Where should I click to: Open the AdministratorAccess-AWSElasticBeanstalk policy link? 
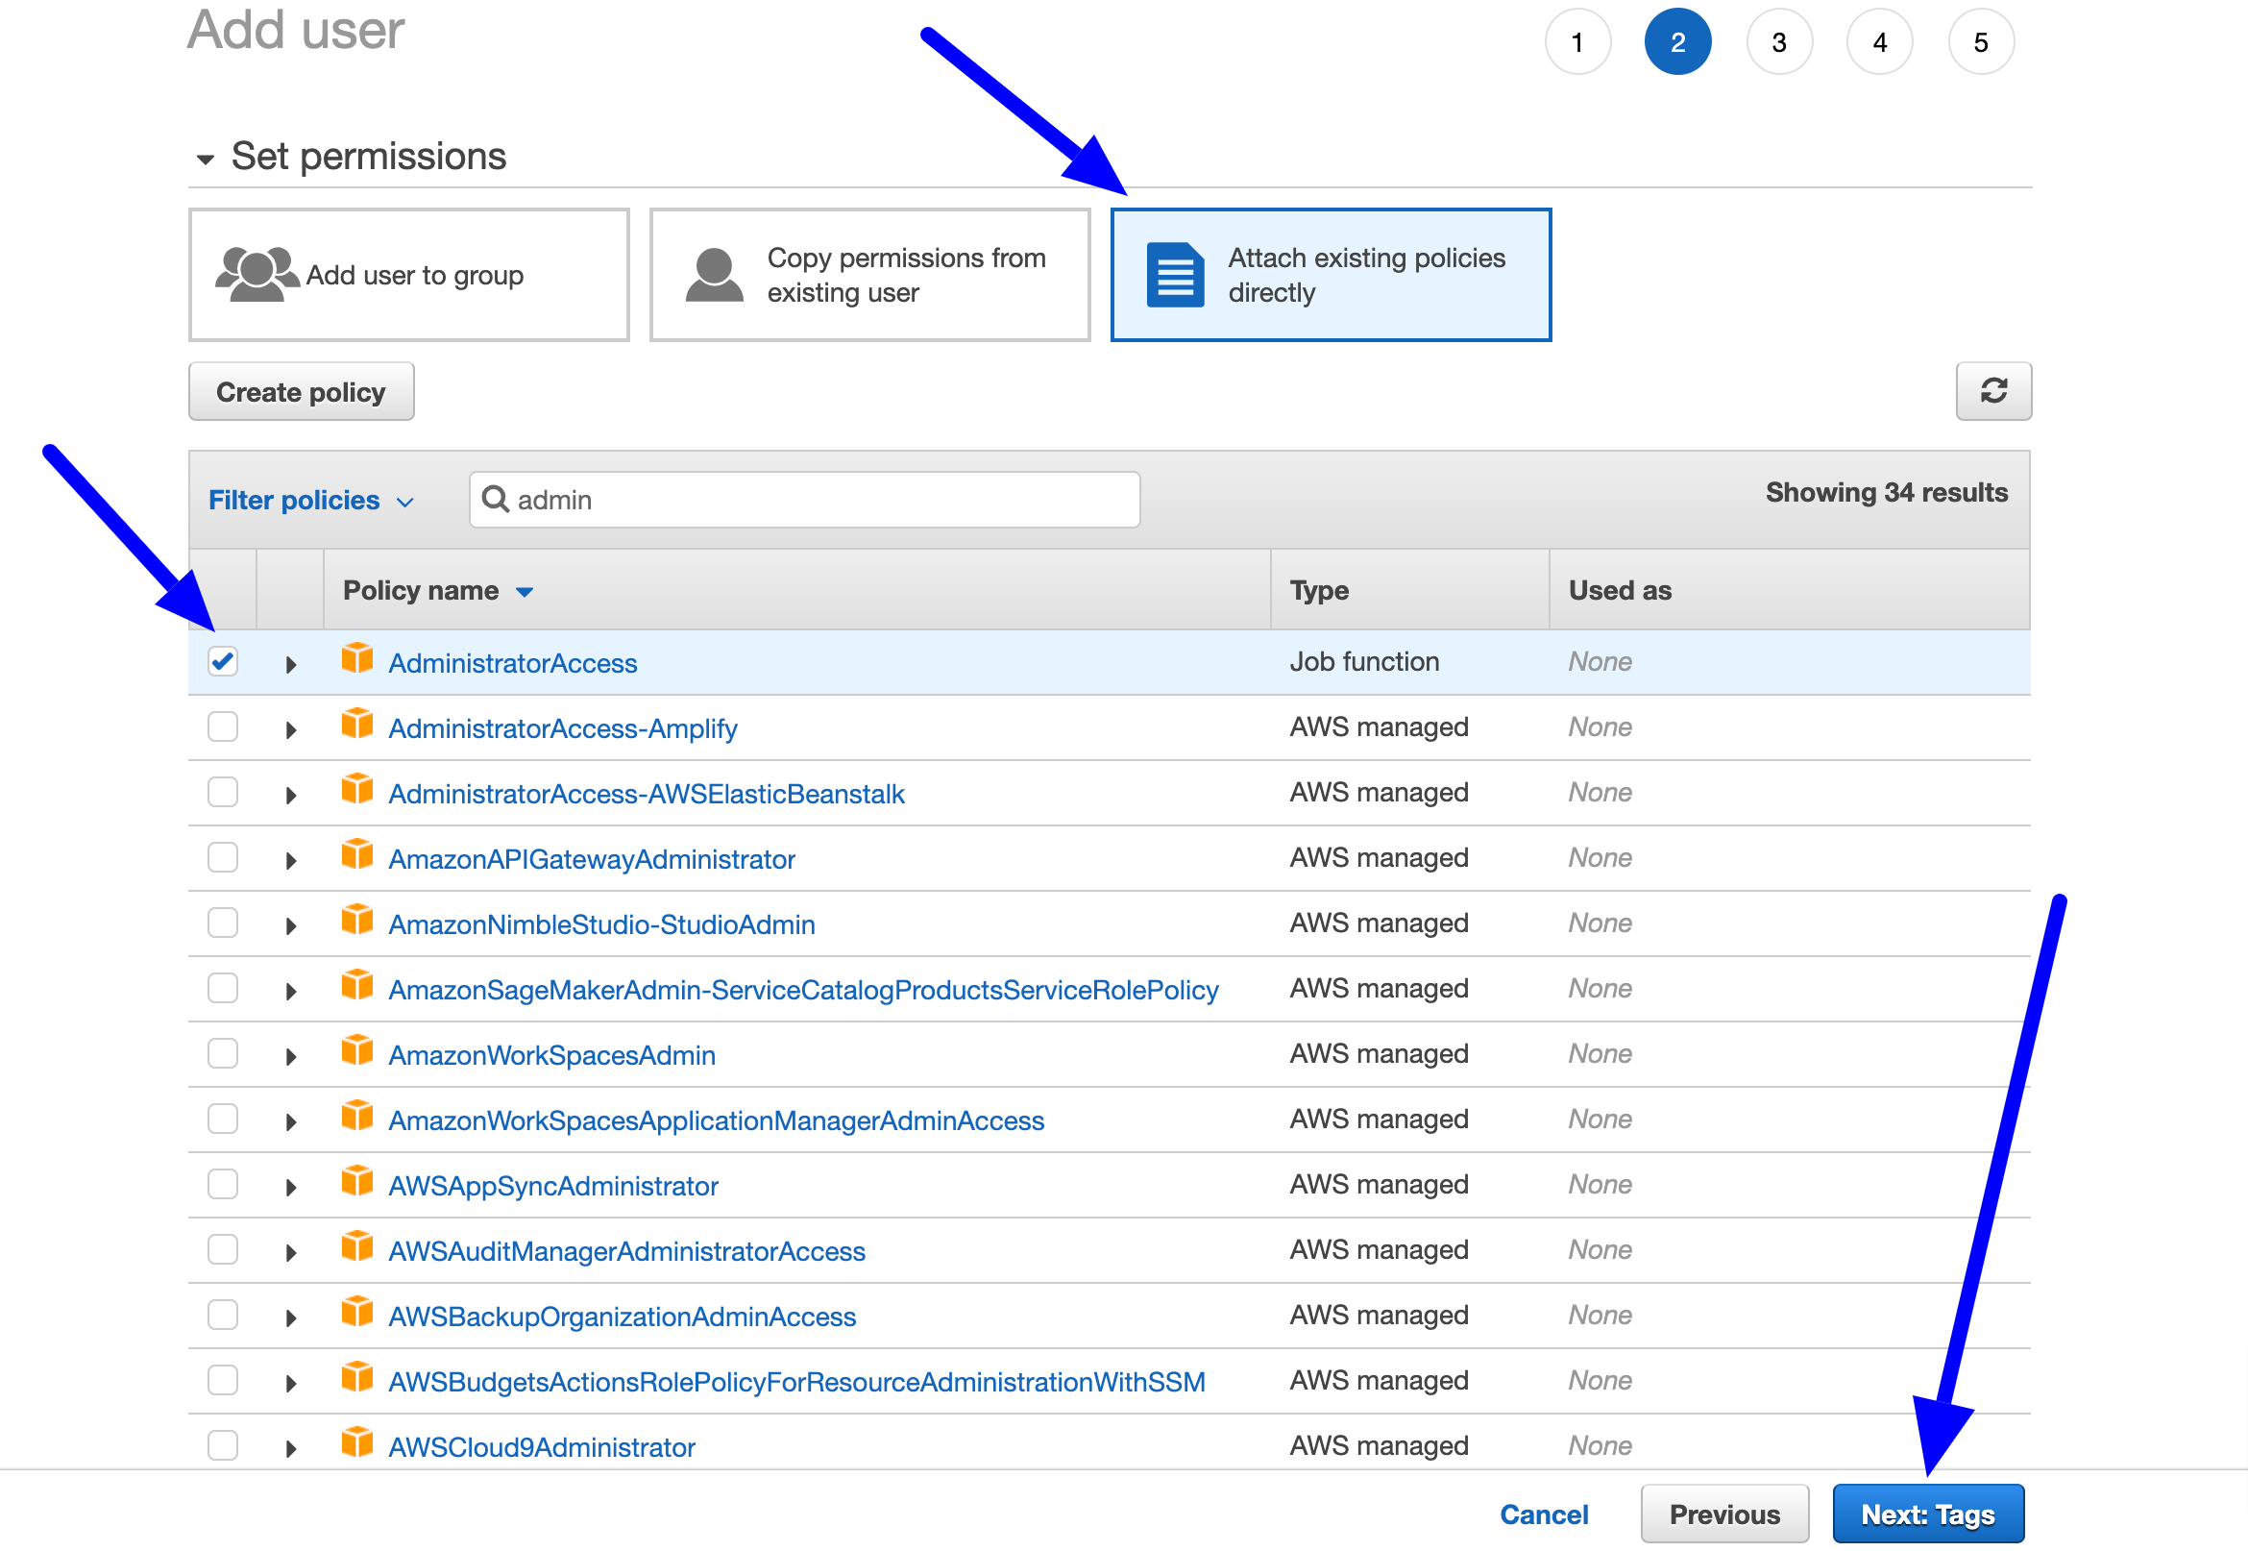tap(646, 793)
